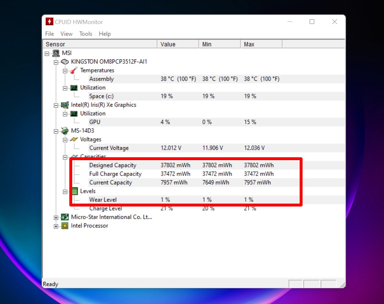This screenshot has height=304, width=384.
Task: Click the green Levels icon
Action: [x=74, y=191]
